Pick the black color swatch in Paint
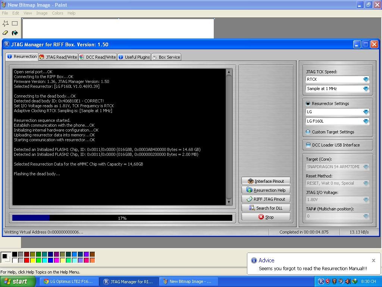This screenshot has height=287, width=382. pos(15,254)
